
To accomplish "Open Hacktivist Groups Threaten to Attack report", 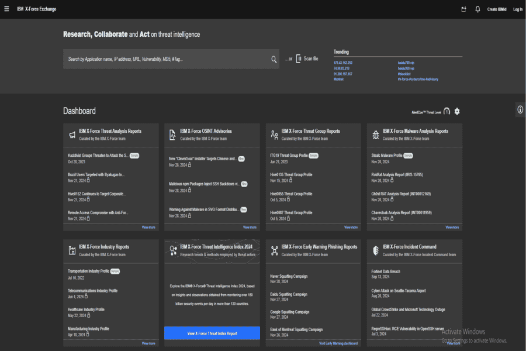I will [98, 156].
